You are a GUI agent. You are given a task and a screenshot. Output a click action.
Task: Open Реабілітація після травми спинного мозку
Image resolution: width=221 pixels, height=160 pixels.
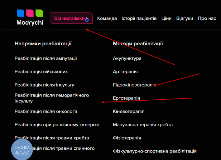pyautogui.click(x=55, y=151)
